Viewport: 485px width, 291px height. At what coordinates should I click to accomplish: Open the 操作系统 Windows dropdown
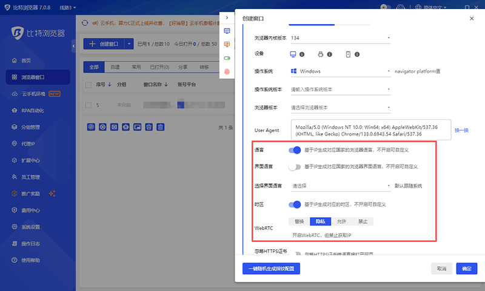340,71
